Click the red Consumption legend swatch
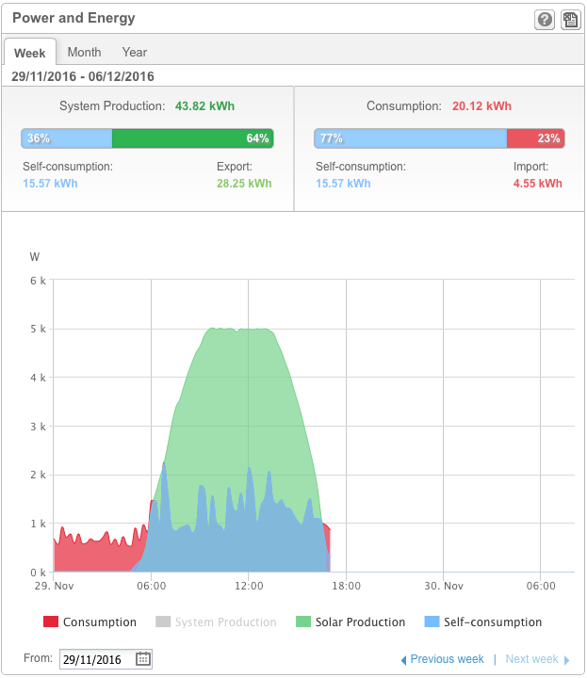The image size is (587, 678). pyautogui.click(x=51, y=622)
